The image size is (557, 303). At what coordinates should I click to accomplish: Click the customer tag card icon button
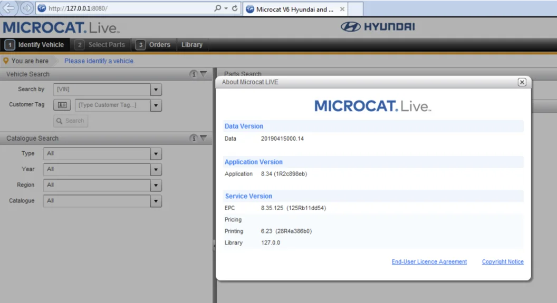(x=62, y=105)
